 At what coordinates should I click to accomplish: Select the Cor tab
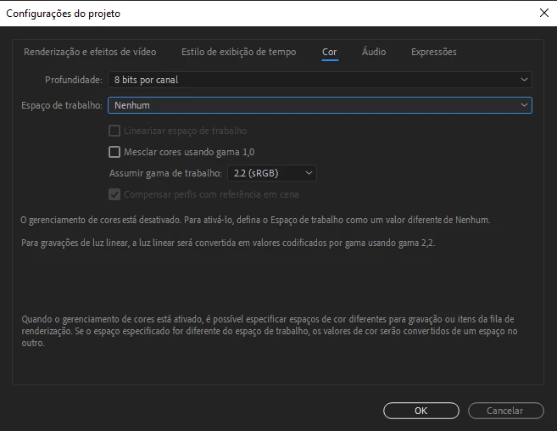(x=329, y=52)
